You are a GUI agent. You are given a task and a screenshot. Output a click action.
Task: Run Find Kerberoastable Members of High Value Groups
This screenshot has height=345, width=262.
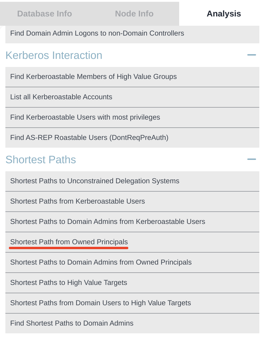click(x=93, y=77)
